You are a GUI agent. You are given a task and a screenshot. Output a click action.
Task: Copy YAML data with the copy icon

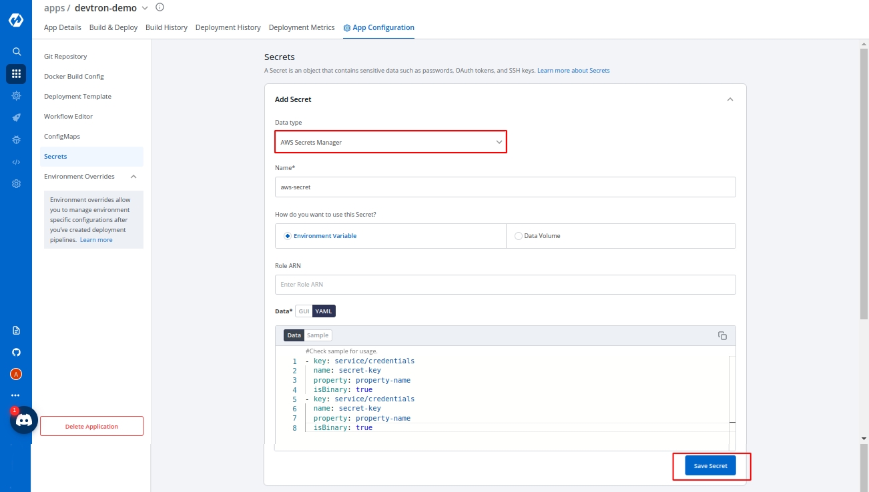point(722,335)
